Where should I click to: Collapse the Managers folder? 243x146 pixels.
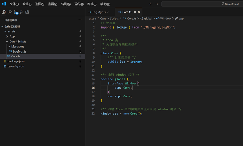18,46
